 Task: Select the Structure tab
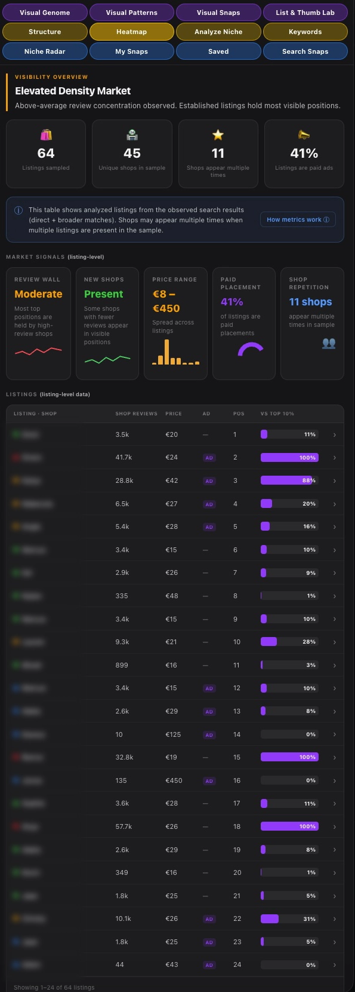pyautogui.click(x=45, y=32)
